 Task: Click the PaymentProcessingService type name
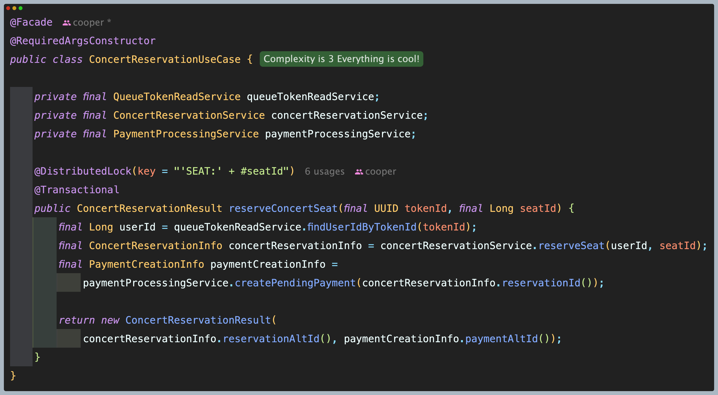tap(186, 134)
